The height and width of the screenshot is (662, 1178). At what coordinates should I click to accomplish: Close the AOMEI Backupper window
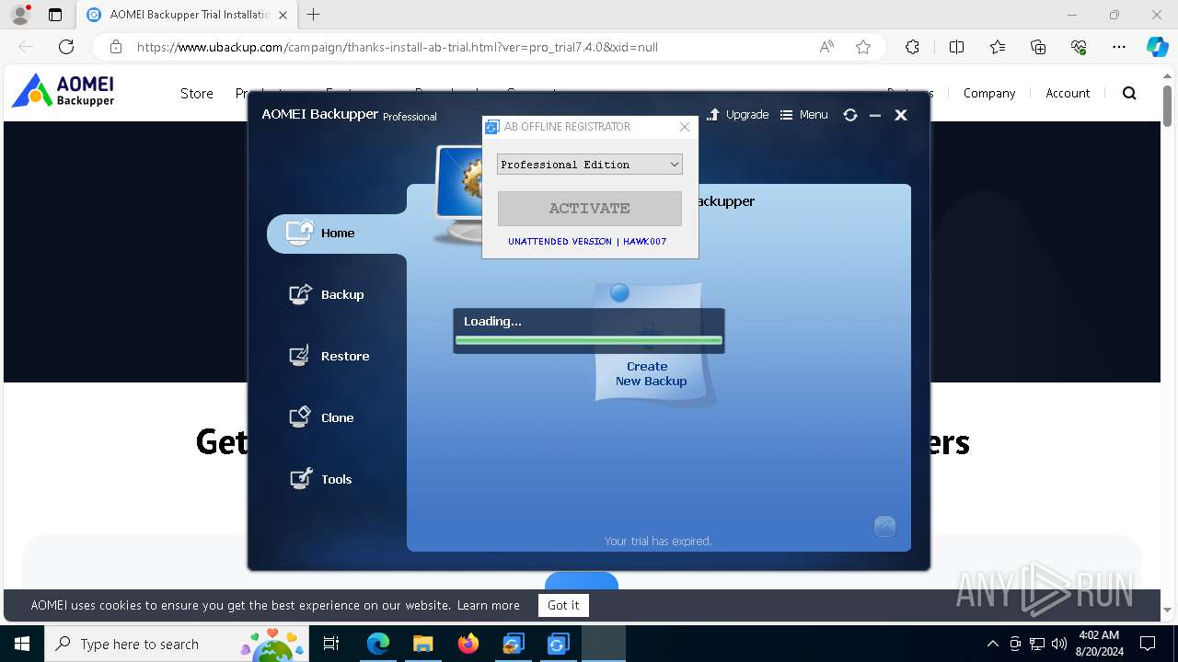(901, 115)
